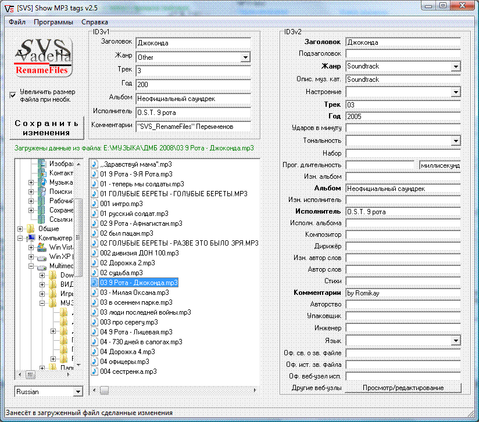Select 03 - Милая Оксана.mp3 in the list
The height and width of the screenshot is (422, 479).
[134, 293]
